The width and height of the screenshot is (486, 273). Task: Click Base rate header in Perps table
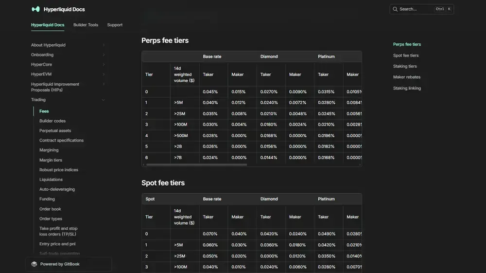click(212, 56)
